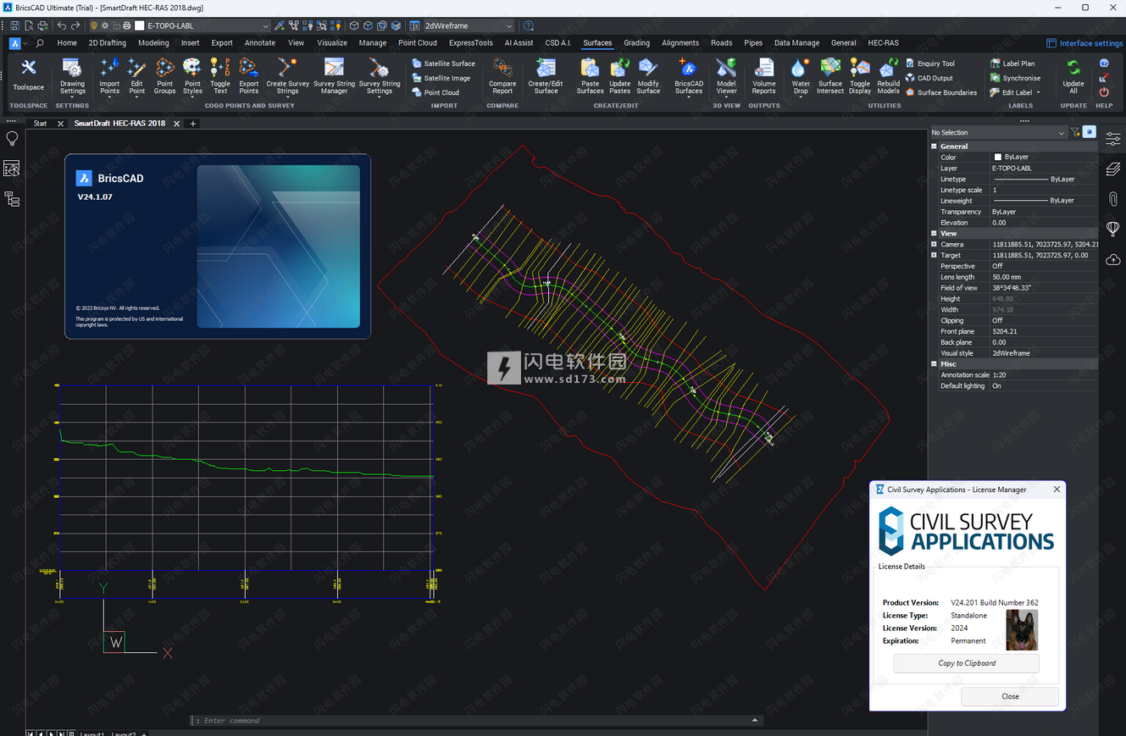Open Survey String Manager

click(334, 76)
